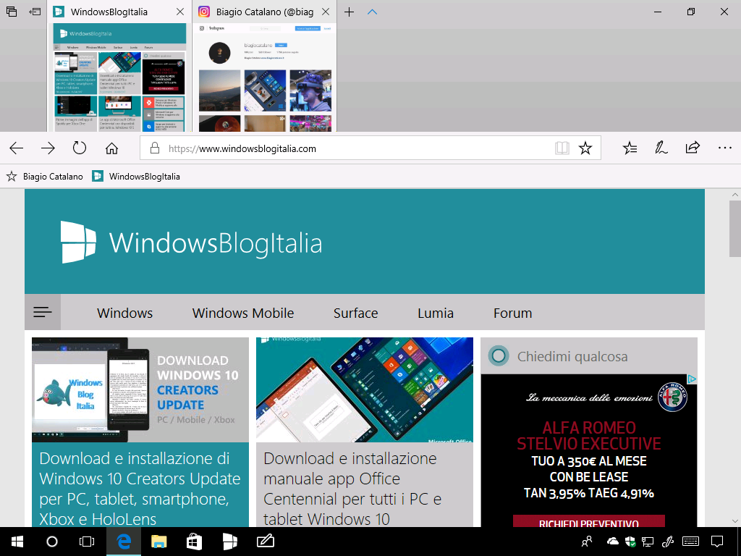Open Windows Ink Workspace tray icon
This screenshot has width=741, height=556.
pyautogui.click(x=668, y=542)
